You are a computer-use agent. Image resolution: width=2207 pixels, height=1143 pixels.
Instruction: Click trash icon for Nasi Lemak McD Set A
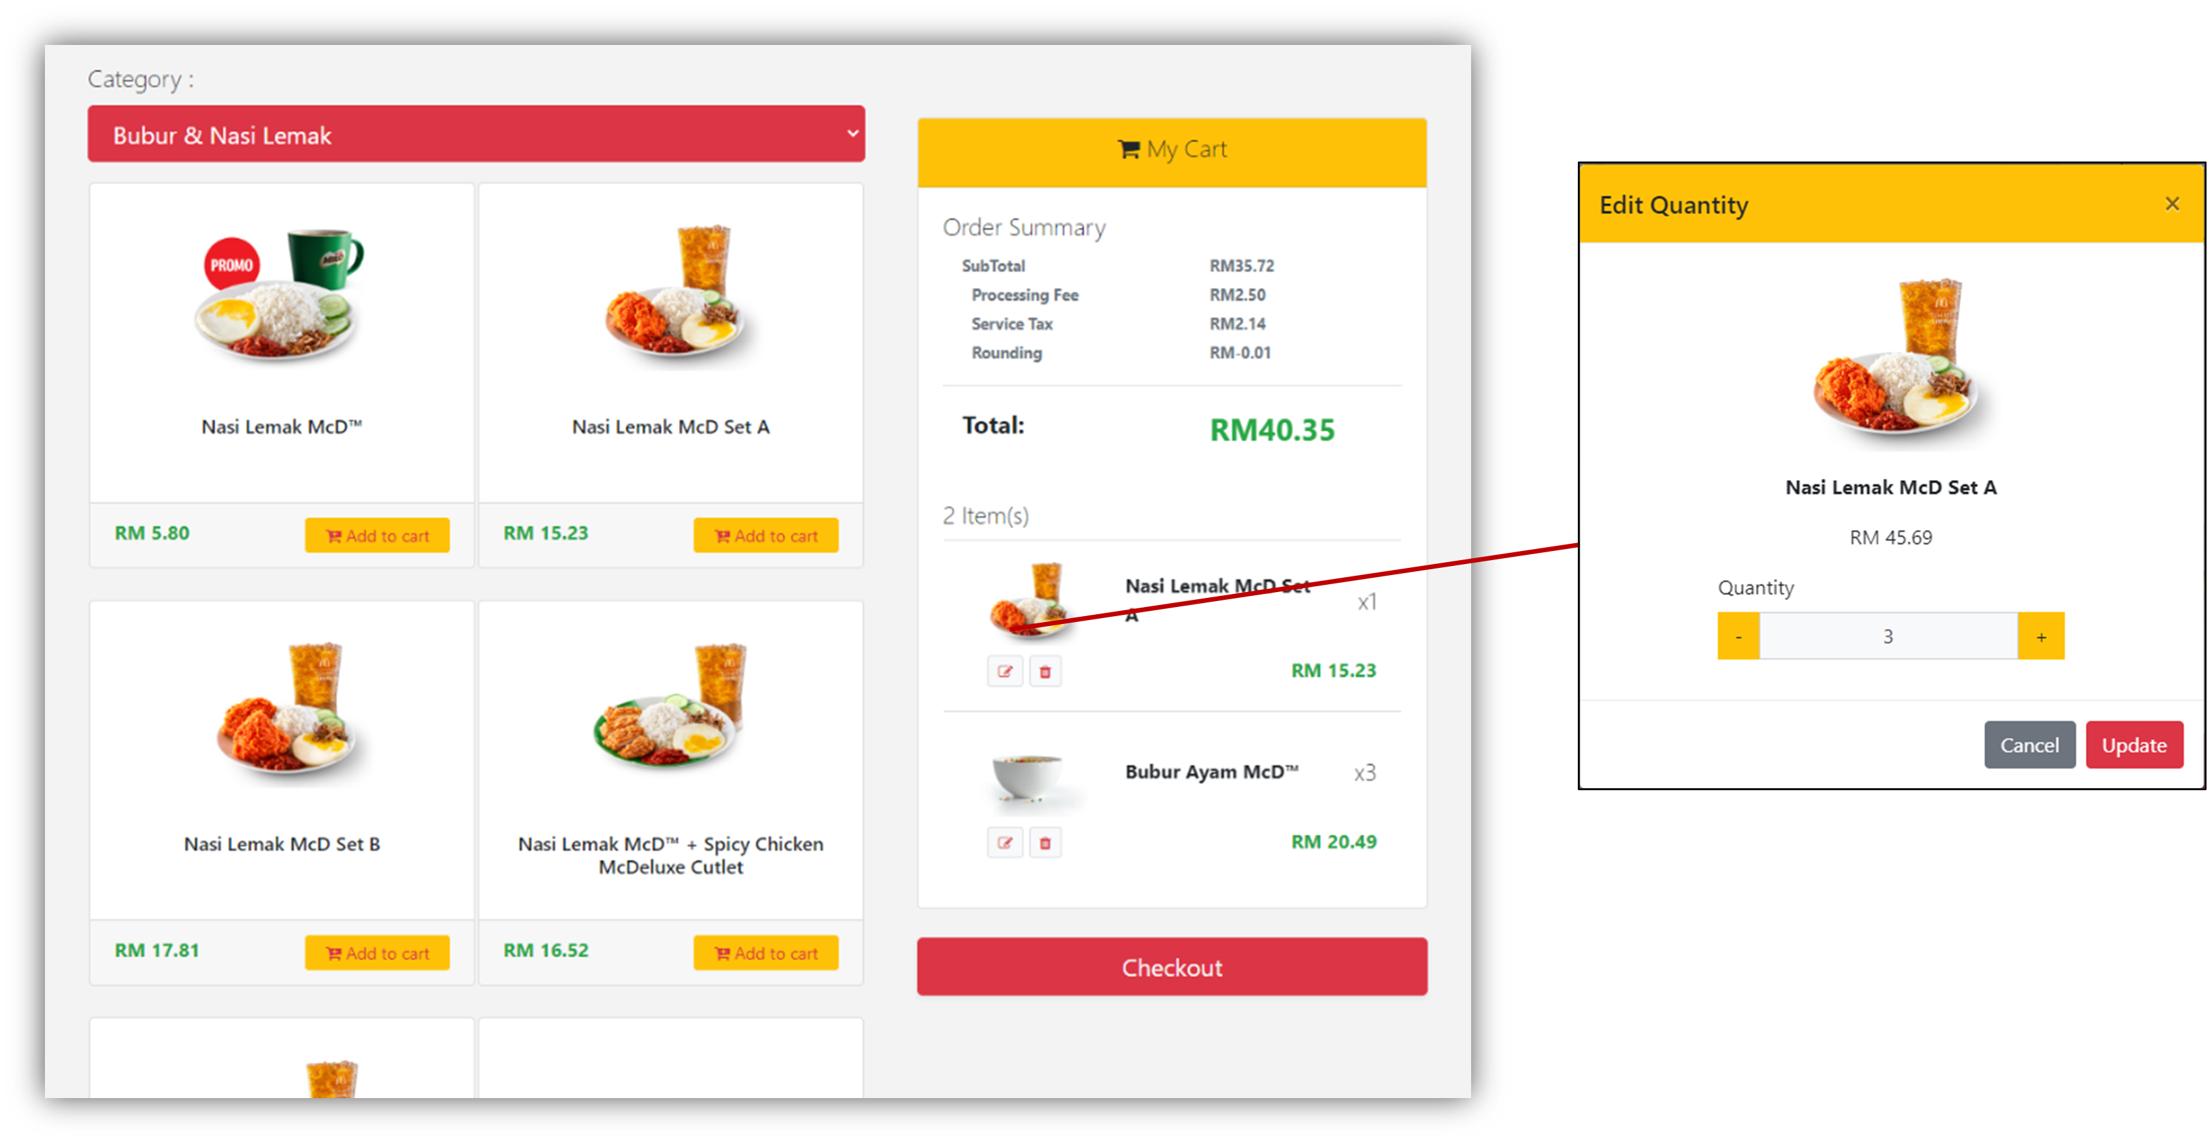(x=1045, y=671)
